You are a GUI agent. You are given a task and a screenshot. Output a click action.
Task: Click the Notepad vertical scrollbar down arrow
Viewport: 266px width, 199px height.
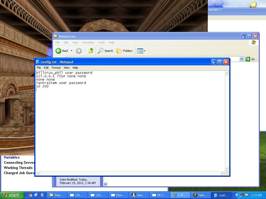227,168
